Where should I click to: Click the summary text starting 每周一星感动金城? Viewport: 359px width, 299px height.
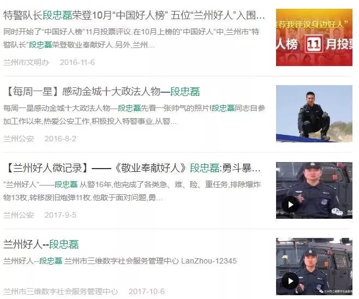click(134, 115)
